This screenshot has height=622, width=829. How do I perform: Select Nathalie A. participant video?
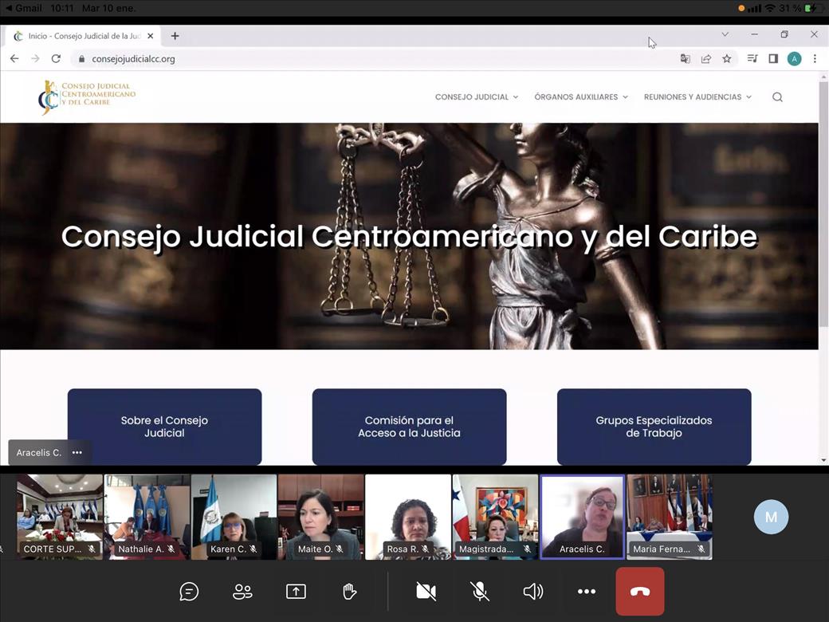point(147,517)
